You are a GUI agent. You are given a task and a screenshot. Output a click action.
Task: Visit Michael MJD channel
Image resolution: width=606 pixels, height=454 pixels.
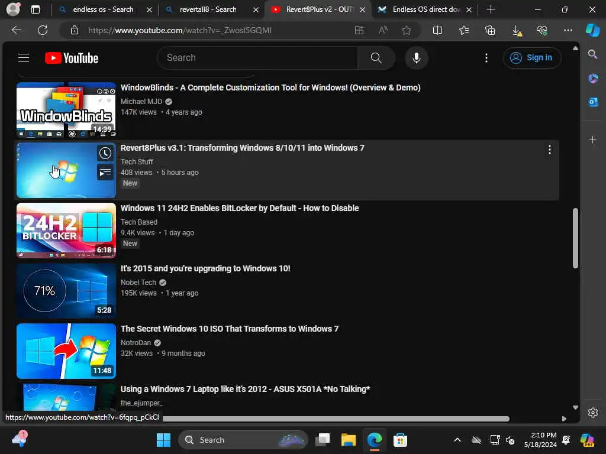141,102
